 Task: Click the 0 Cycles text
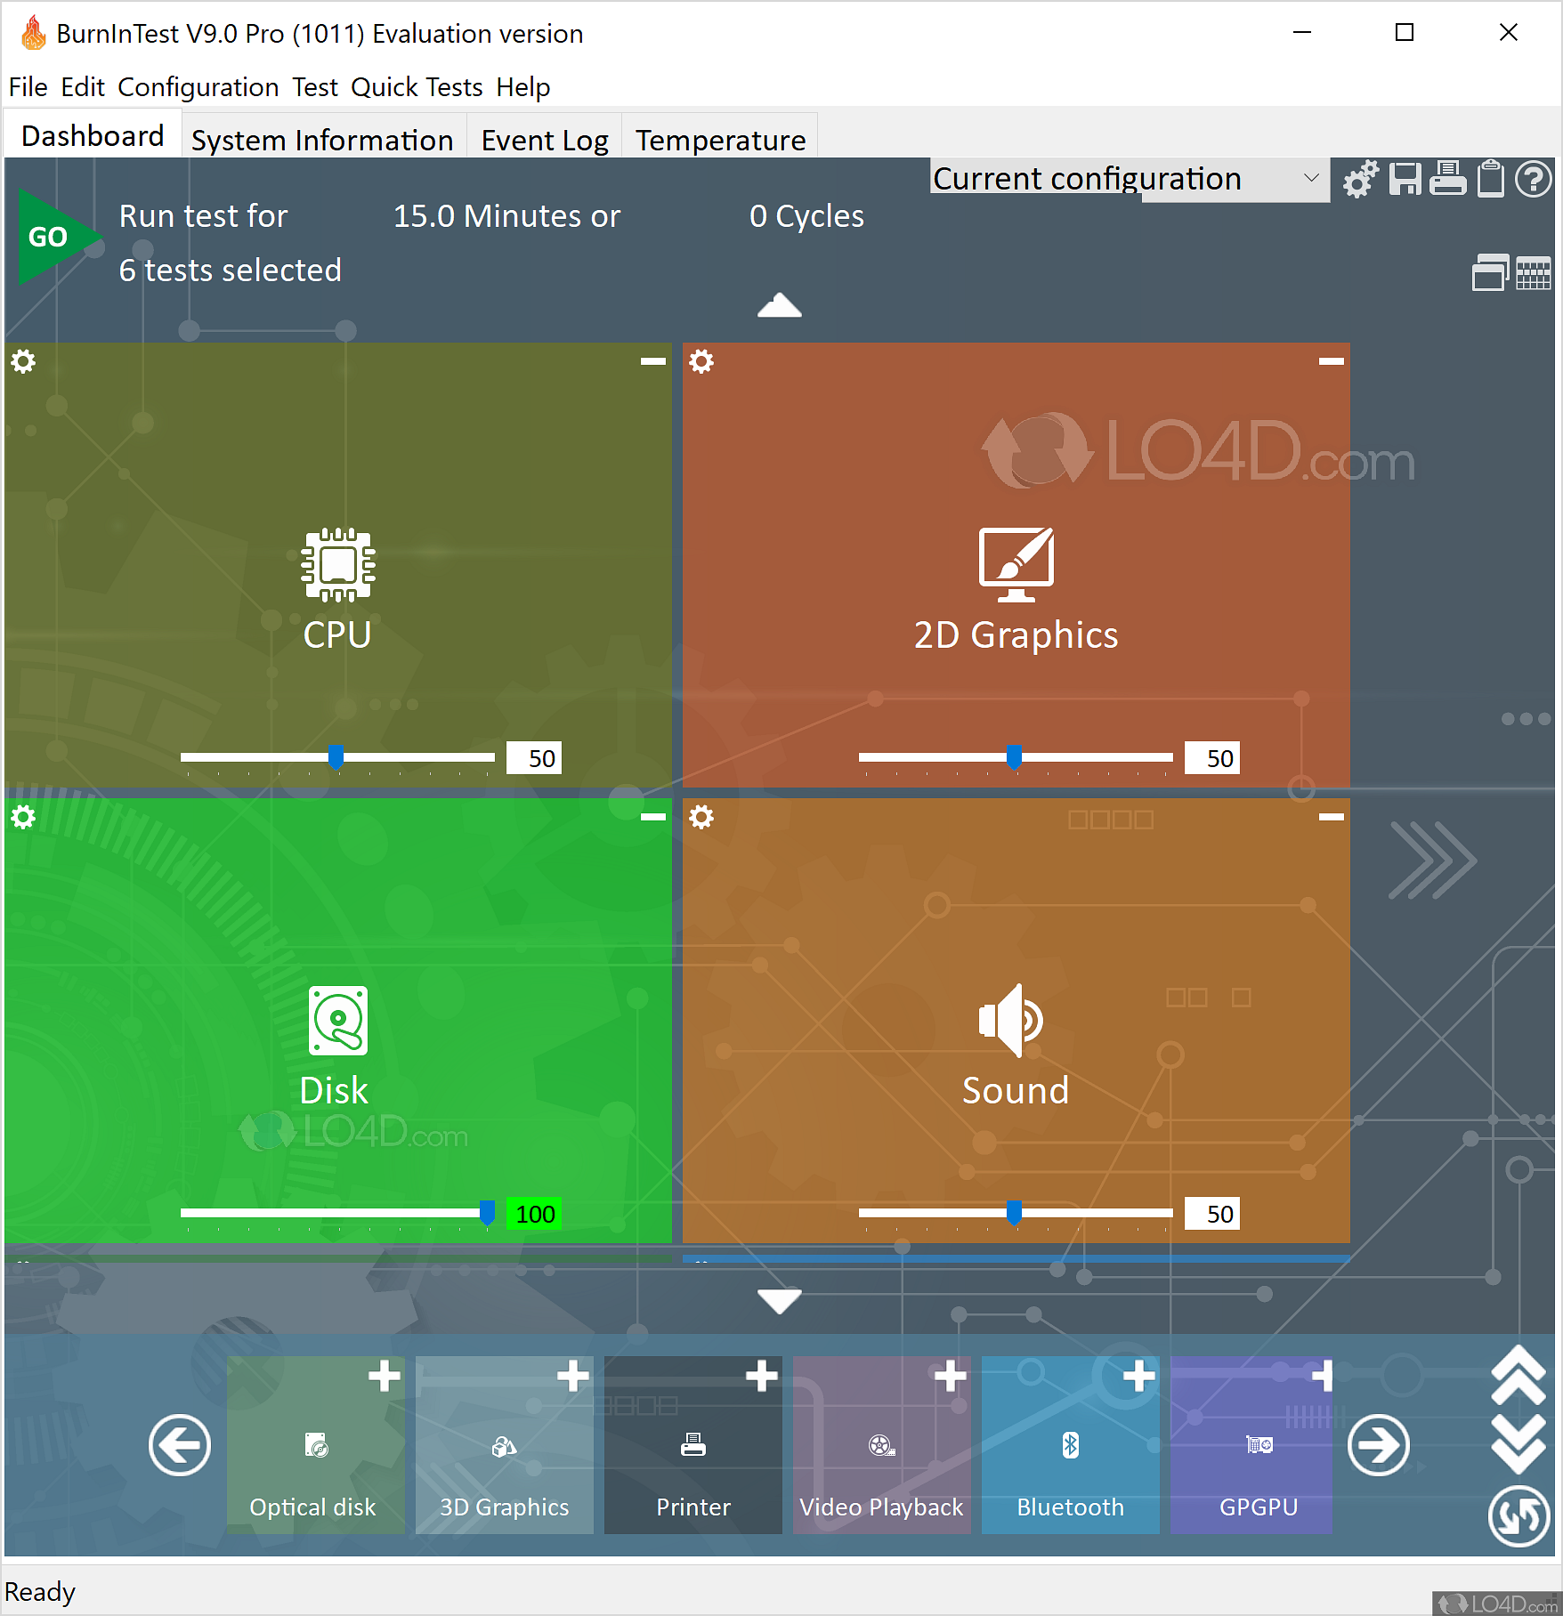click(807, 216)
